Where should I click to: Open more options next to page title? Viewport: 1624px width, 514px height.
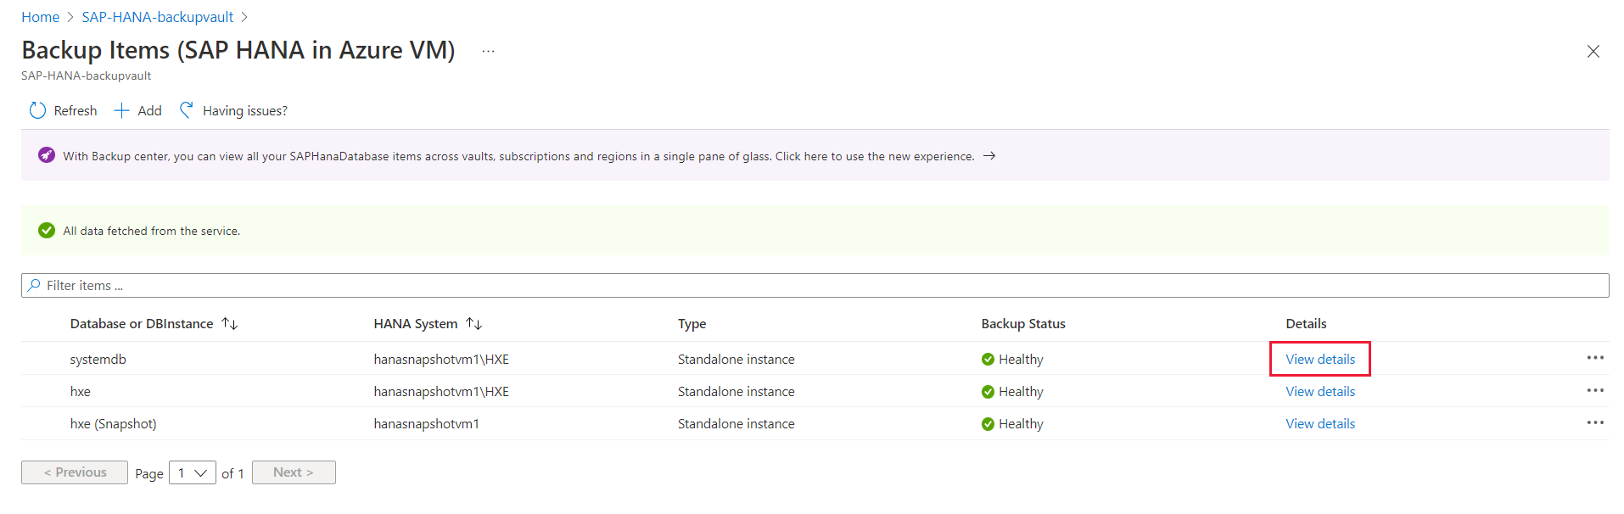point(488,51)
